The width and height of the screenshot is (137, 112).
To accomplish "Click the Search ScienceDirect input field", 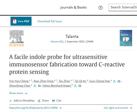I will click(x=123, y=7).
